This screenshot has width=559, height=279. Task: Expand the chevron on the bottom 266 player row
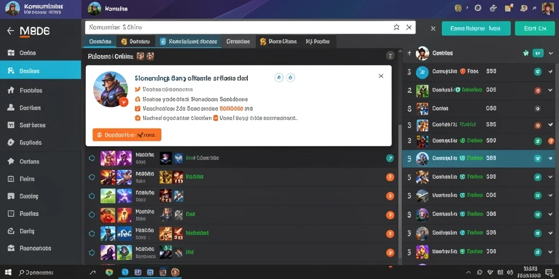click(x=550, y=252)
